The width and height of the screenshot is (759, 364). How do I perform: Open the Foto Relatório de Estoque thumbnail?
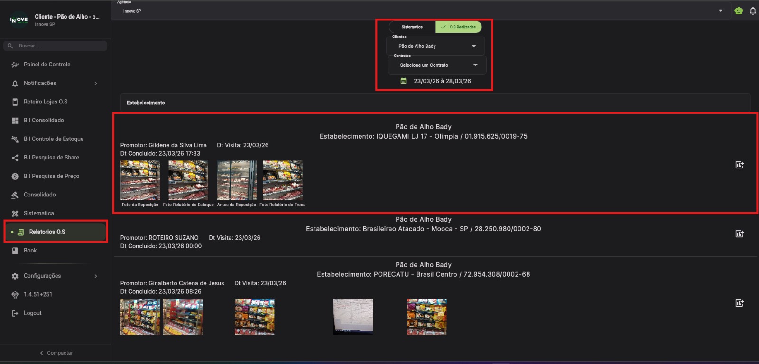click(x=188, y=180)
